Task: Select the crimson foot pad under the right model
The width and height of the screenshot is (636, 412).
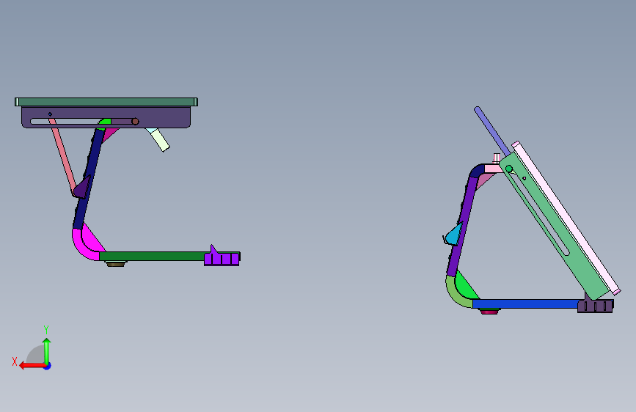Action: tap(489, 311)
